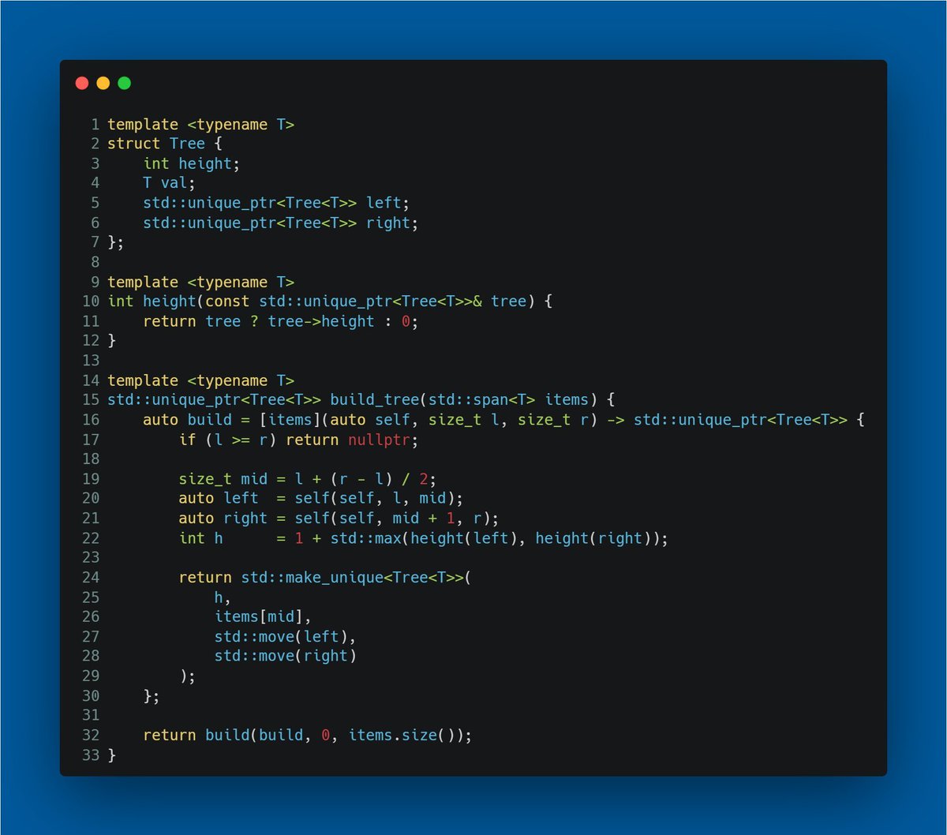The width and height of the screenshot is (947, 835).
Task: Click the '};' closing on line 7
Action: [116, 242]
